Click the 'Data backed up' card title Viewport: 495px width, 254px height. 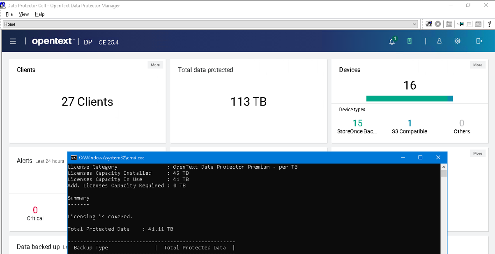(x=38, y=247)
